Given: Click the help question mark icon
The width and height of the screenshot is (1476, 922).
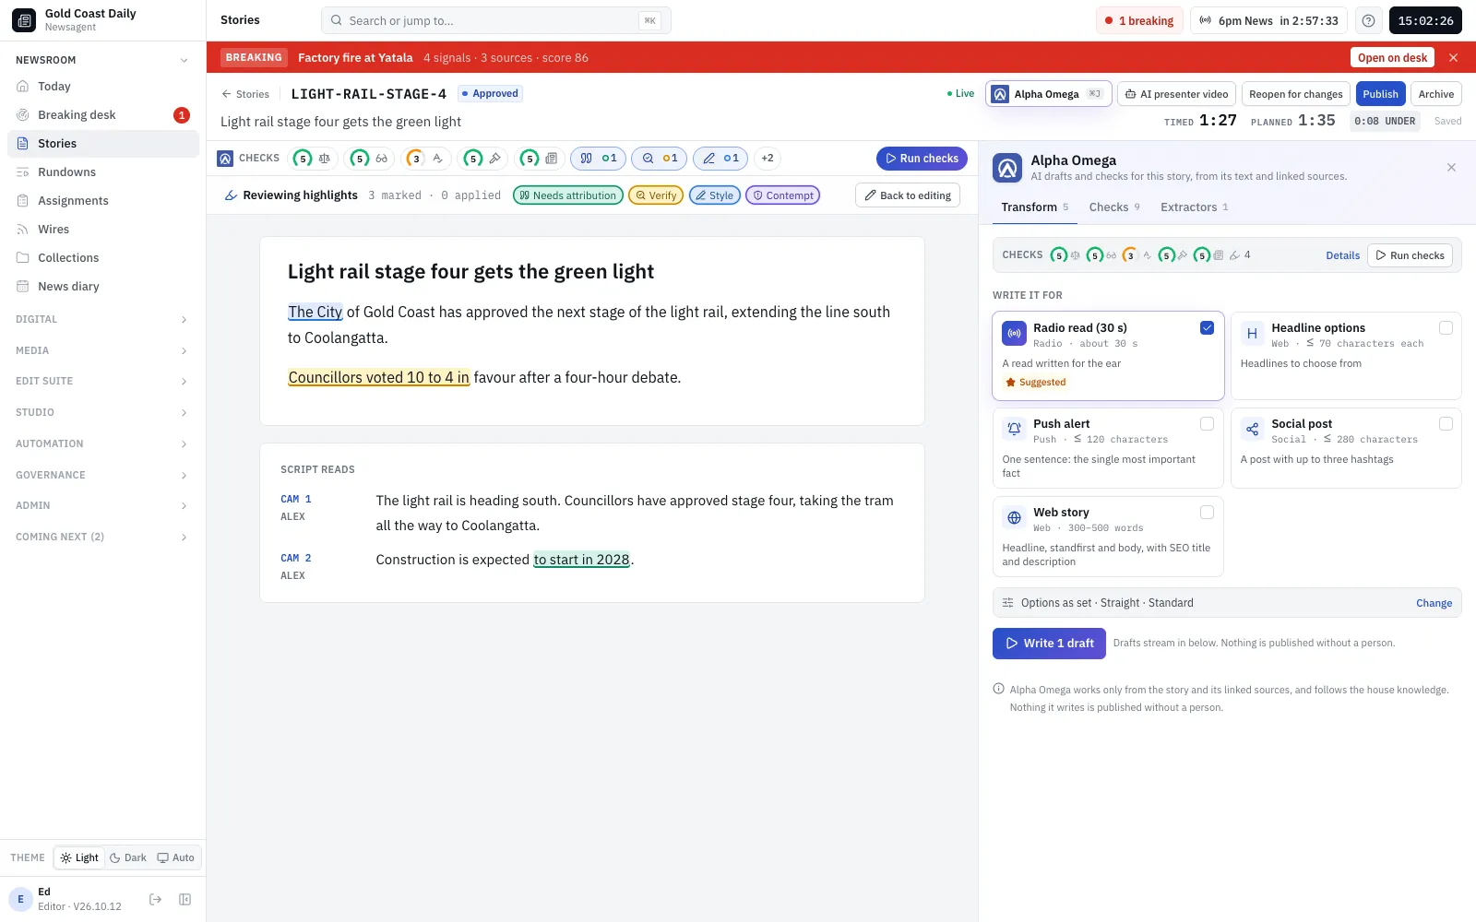Looking at the screenshot, I should (1368, 20).
